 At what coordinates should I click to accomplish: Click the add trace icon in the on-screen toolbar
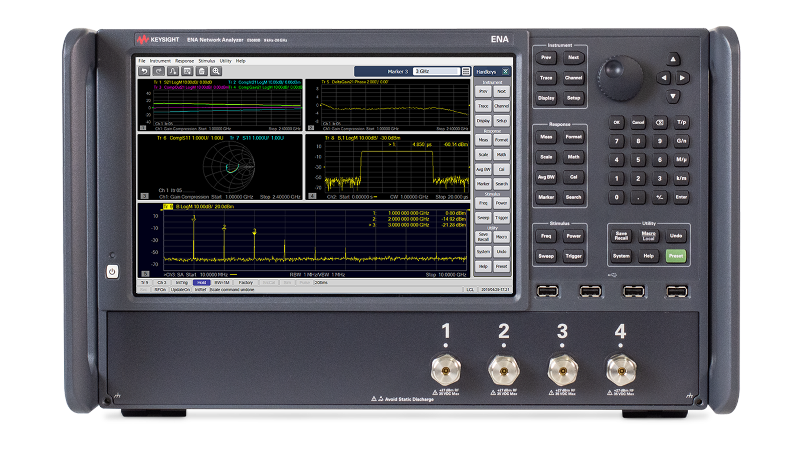(x=173, y=71)
